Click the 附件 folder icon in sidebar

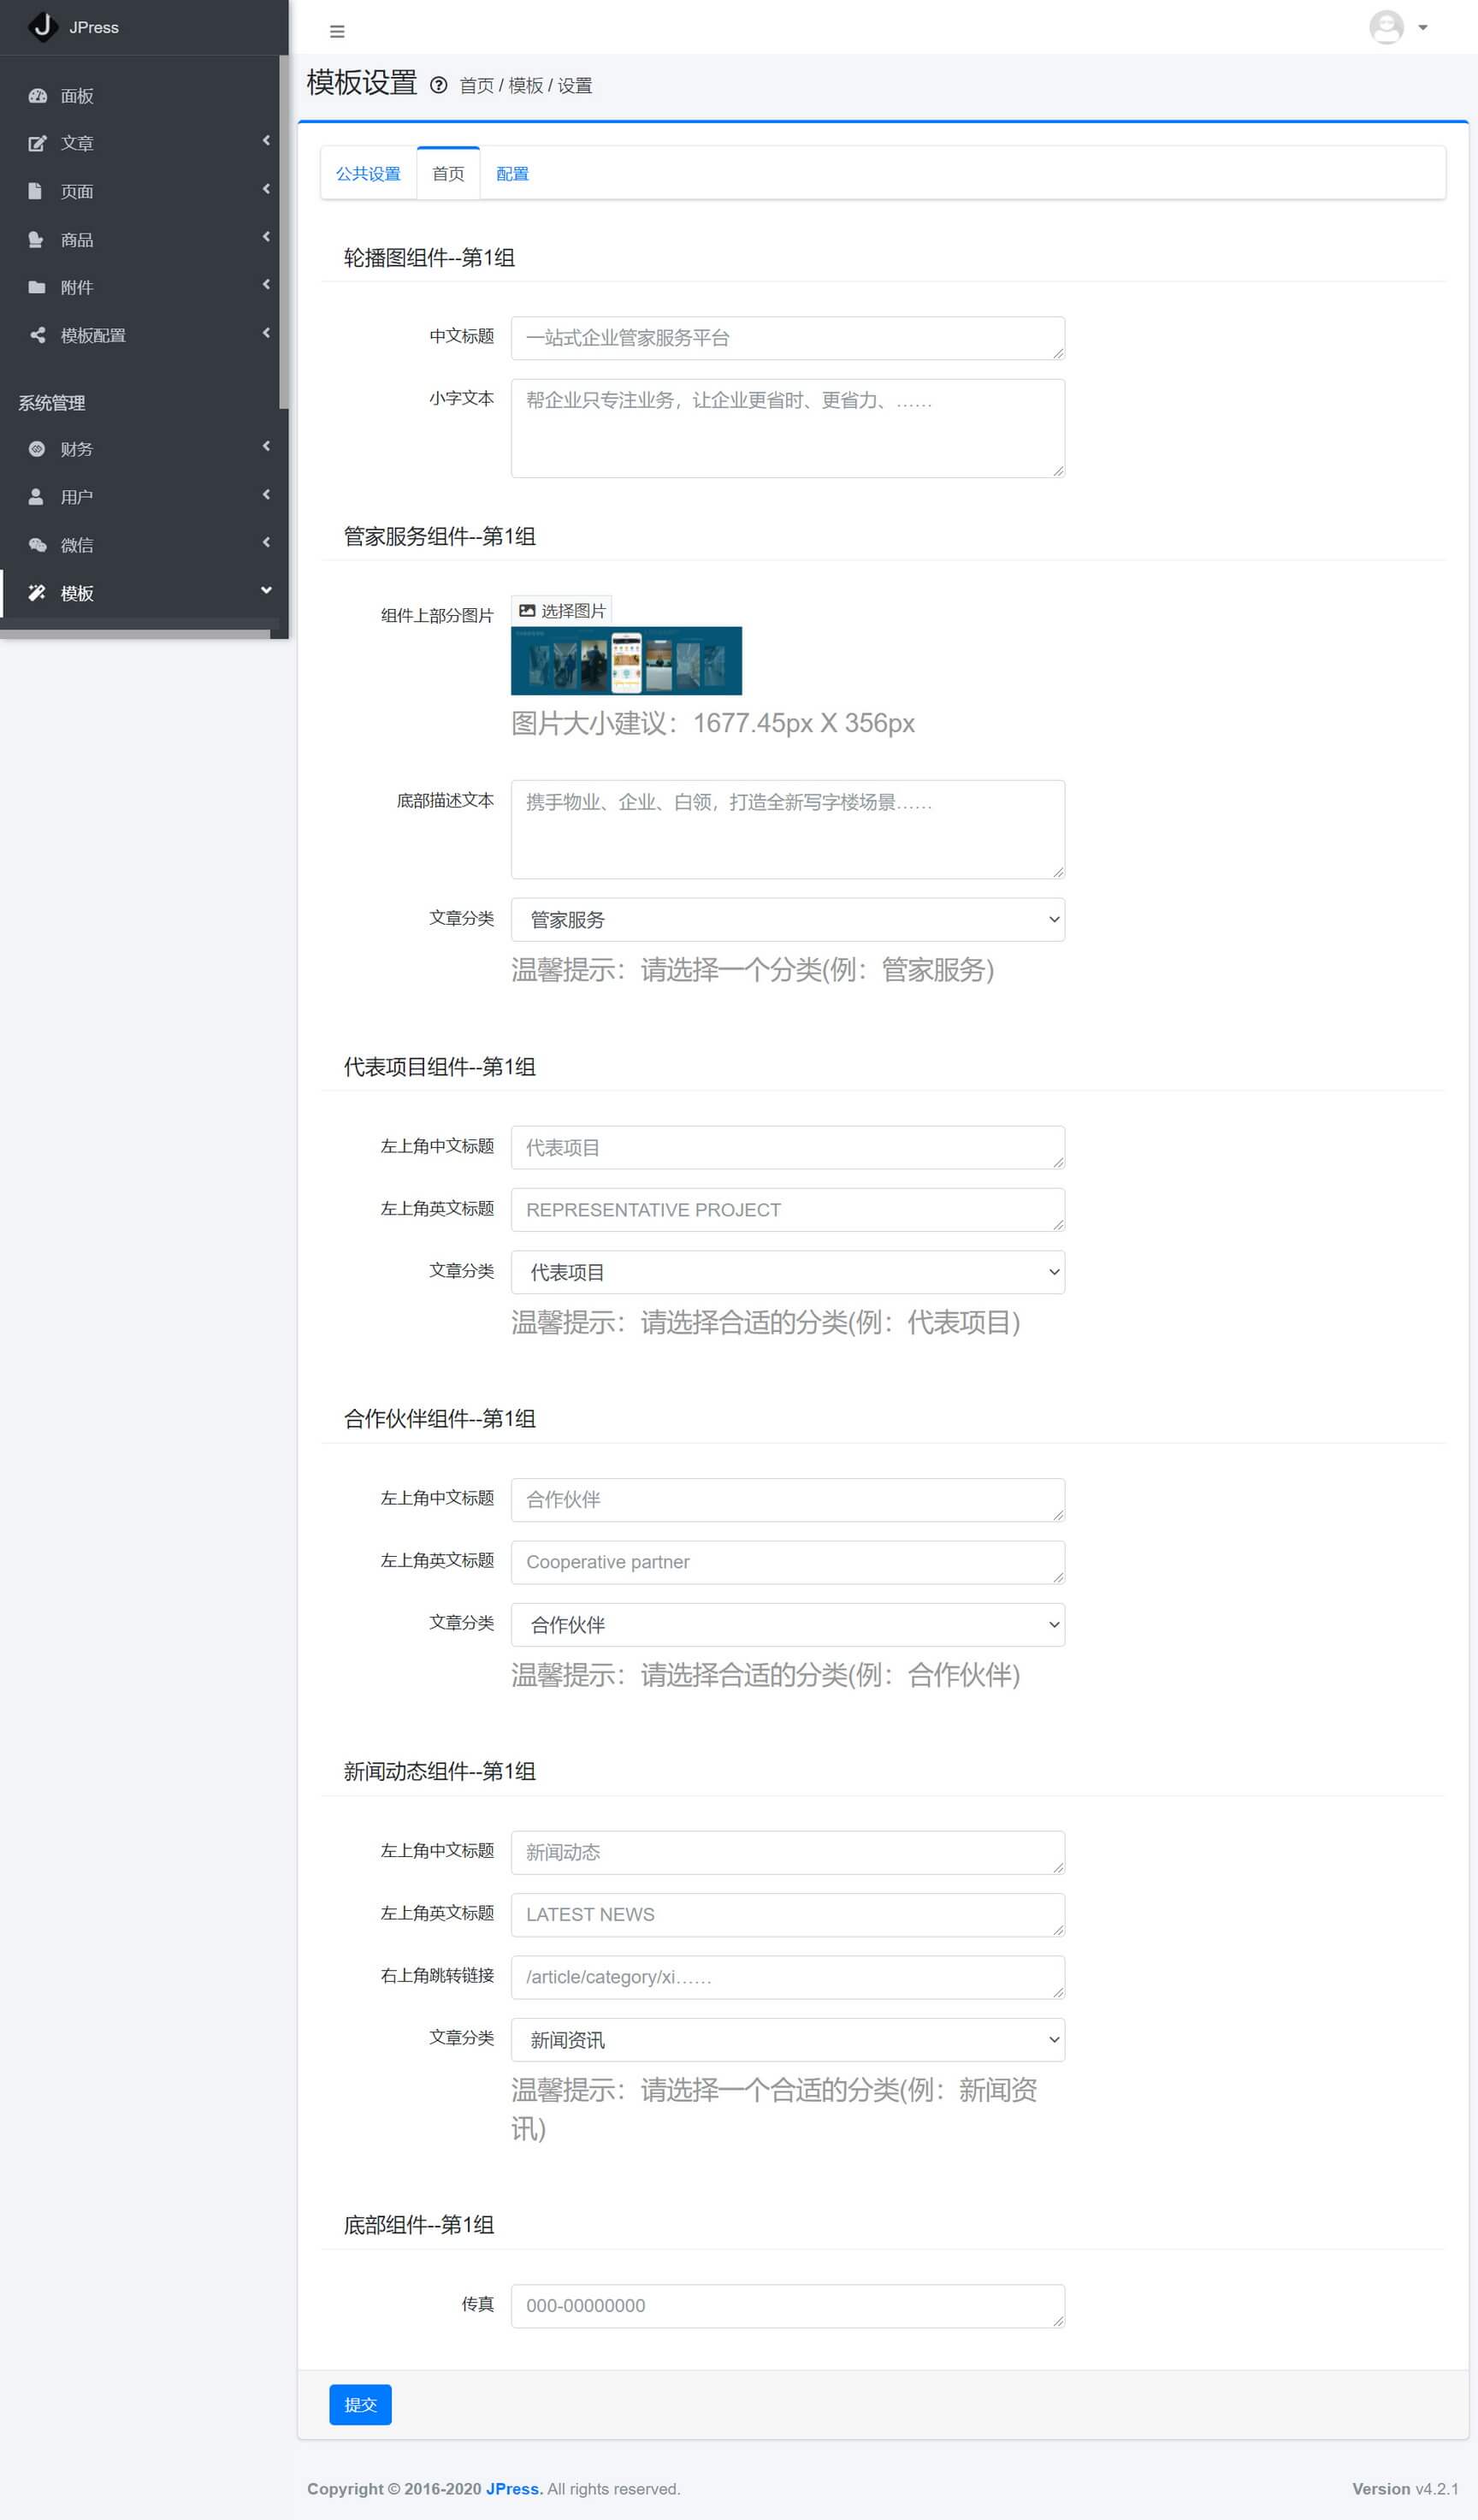click(x=38, y=287)
